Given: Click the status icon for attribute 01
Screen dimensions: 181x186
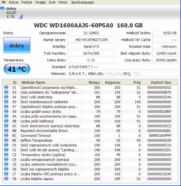Looking at the screenshot, I should click(6, 87).
